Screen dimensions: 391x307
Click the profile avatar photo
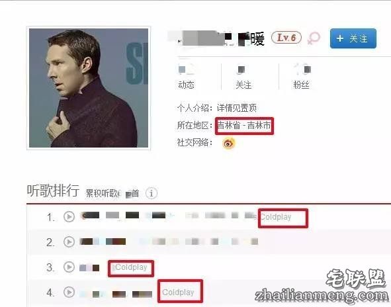89,88
